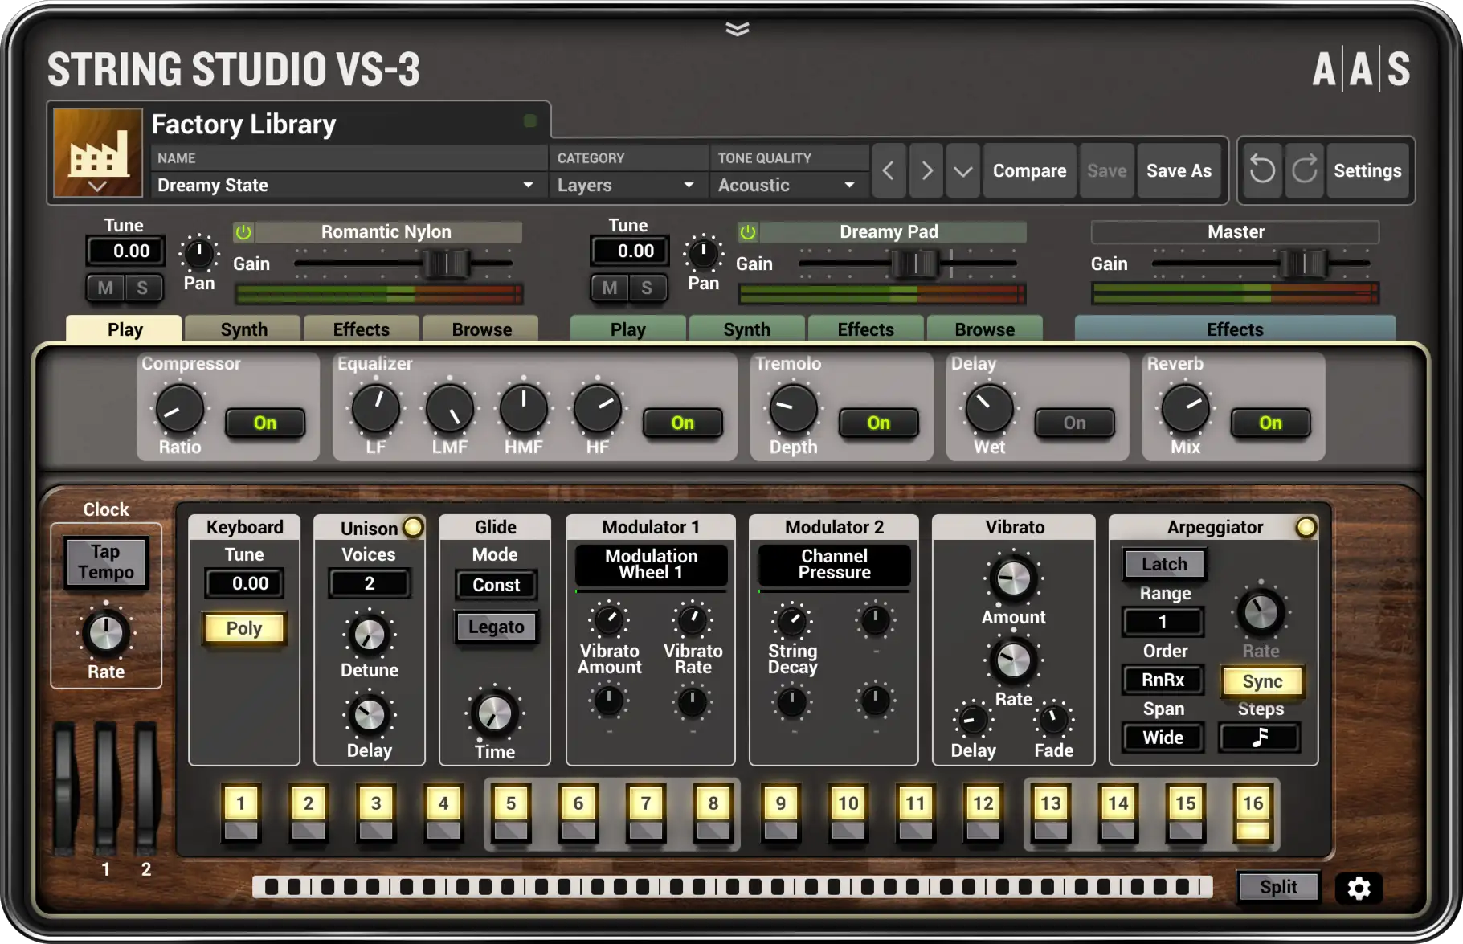Turn off the Reverb effect

(x=1270, y=423)
